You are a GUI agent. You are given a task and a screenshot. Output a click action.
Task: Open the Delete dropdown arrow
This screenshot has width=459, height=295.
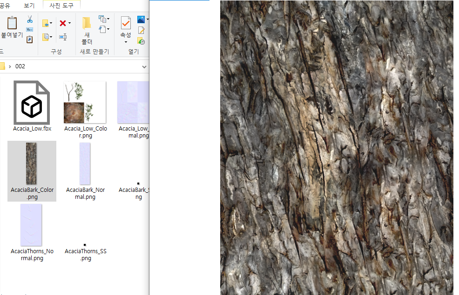[x=69, y=23]
